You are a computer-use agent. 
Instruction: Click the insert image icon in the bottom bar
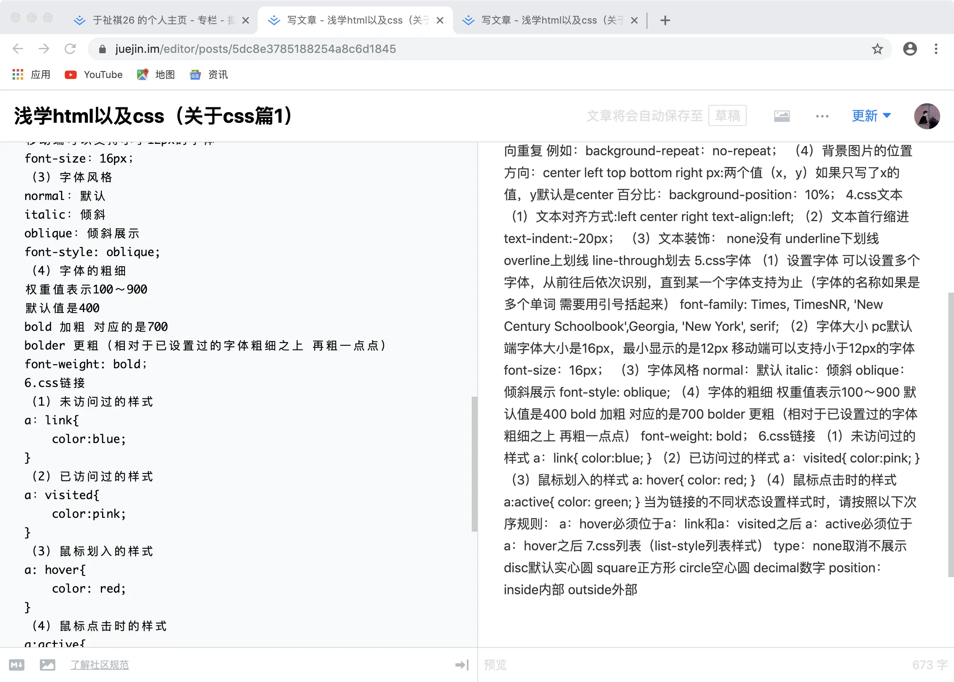(48, 665)
